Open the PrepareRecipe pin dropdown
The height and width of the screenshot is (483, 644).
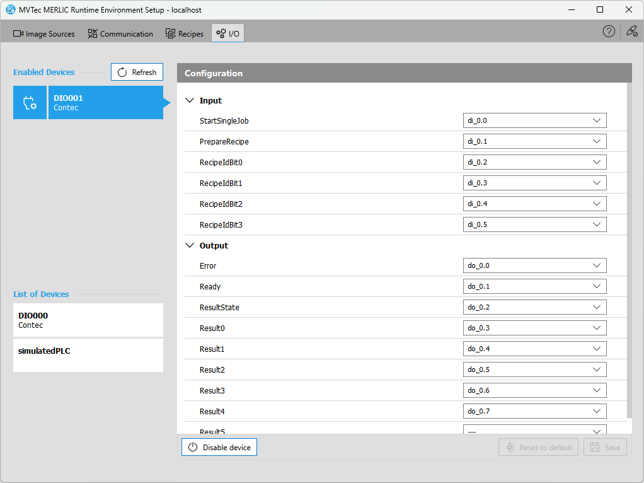click(x=534, y=141)
